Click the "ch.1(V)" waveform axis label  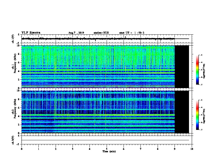pyautogui.click(x=13, y=39)
